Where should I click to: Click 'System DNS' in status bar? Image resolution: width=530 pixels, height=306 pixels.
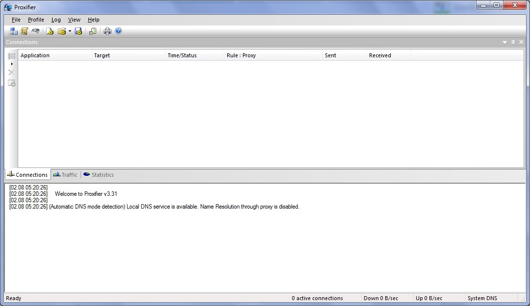click(x=482, y=298)
